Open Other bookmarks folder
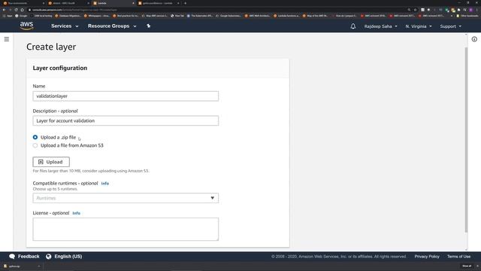Screen dimensions: 481x271 pos(467,16)
